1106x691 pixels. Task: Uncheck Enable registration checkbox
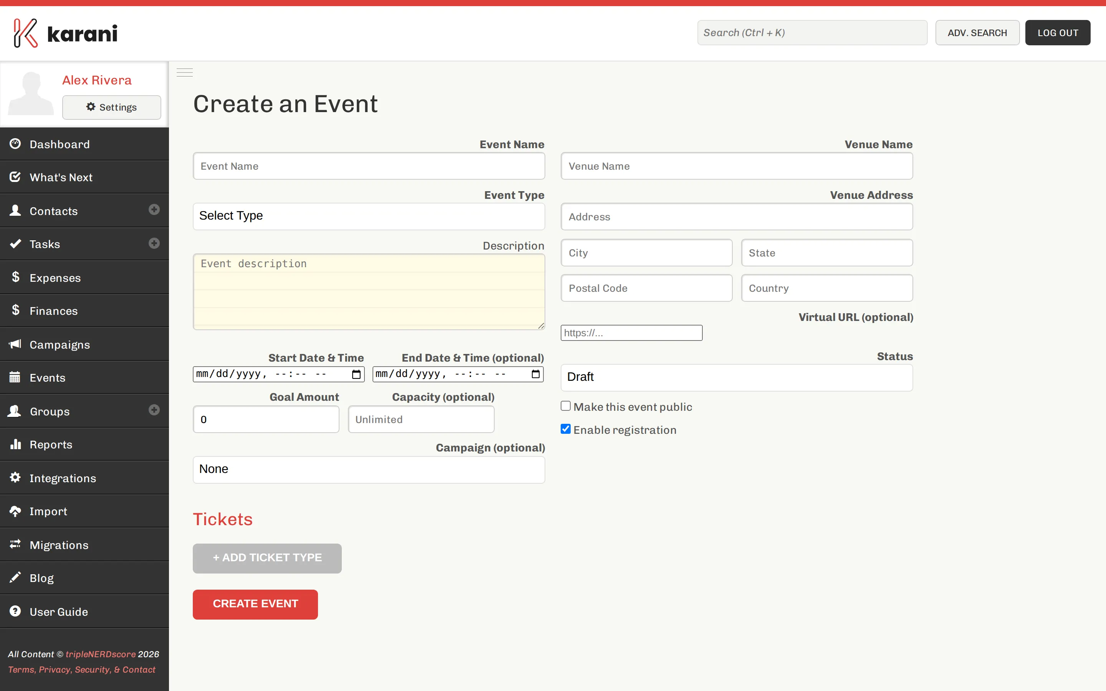566,429
